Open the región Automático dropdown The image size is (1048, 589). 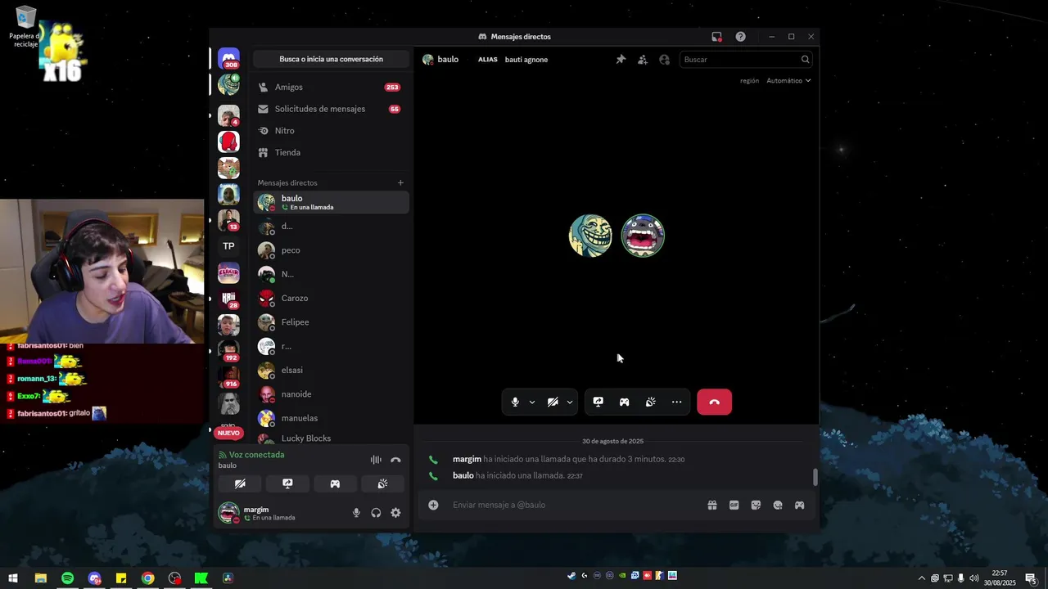point(788,81)
